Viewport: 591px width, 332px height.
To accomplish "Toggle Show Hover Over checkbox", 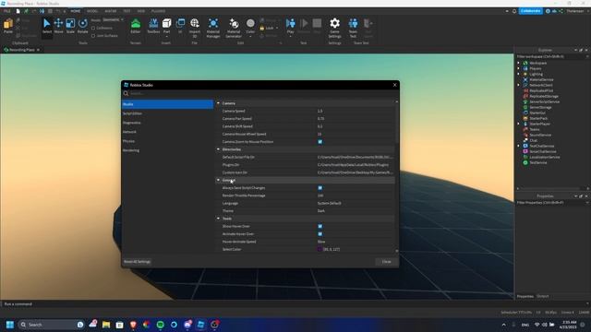I will point(320,226).
